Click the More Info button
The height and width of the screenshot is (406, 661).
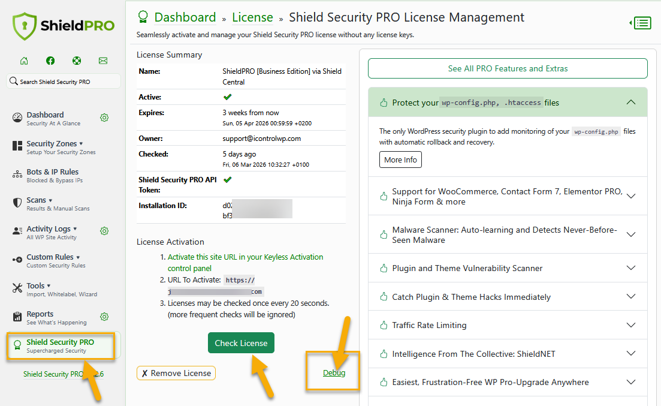pyautogui.click(x=400, y=160)
